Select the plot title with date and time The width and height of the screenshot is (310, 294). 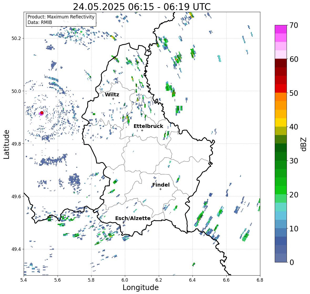tap(142, 7)
